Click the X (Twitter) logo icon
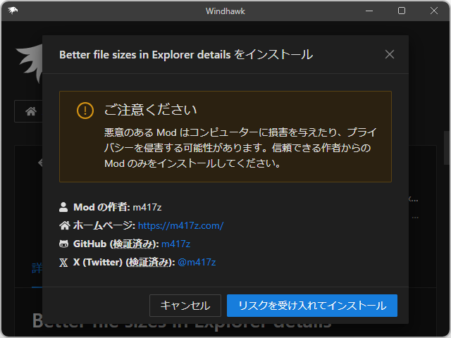The image size is (451, 338). [x=63, y=263]
